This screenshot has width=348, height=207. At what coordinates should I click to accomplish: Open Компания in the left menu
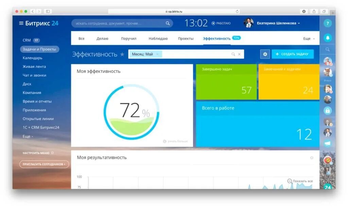32,93
